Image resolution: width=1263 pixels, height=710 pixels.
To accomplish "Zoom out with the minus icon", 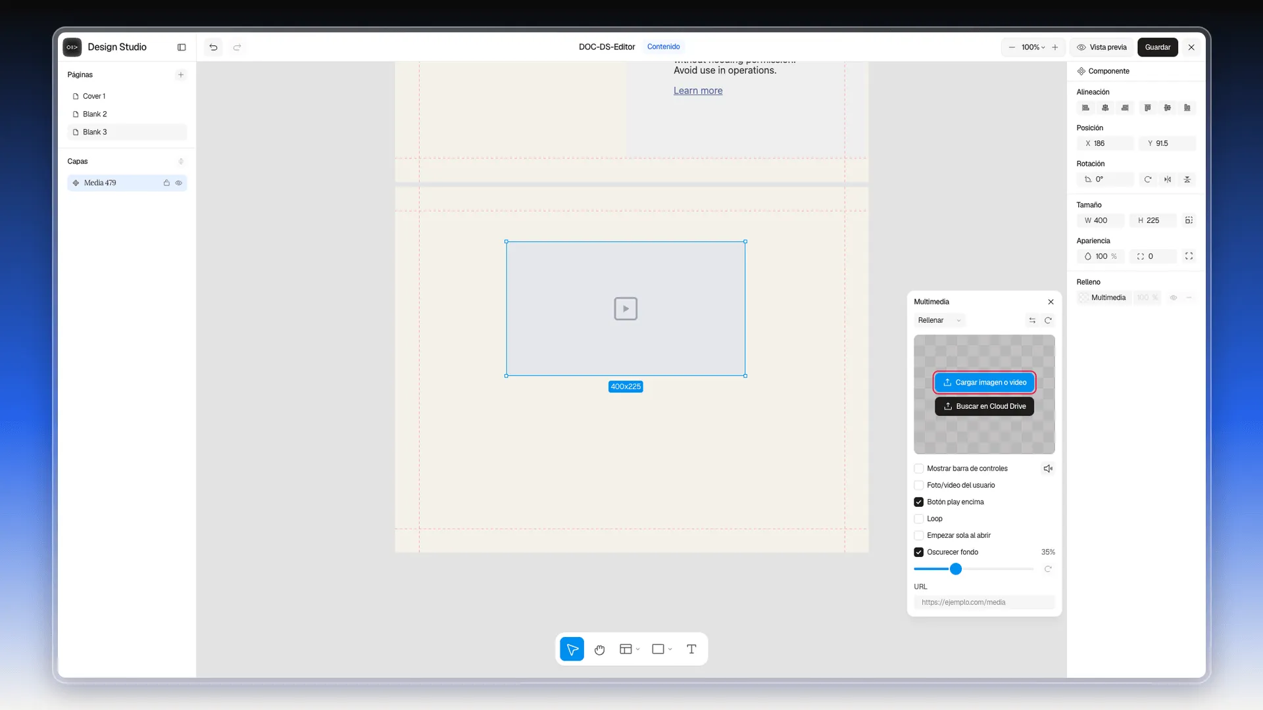I will (1012, 47).
